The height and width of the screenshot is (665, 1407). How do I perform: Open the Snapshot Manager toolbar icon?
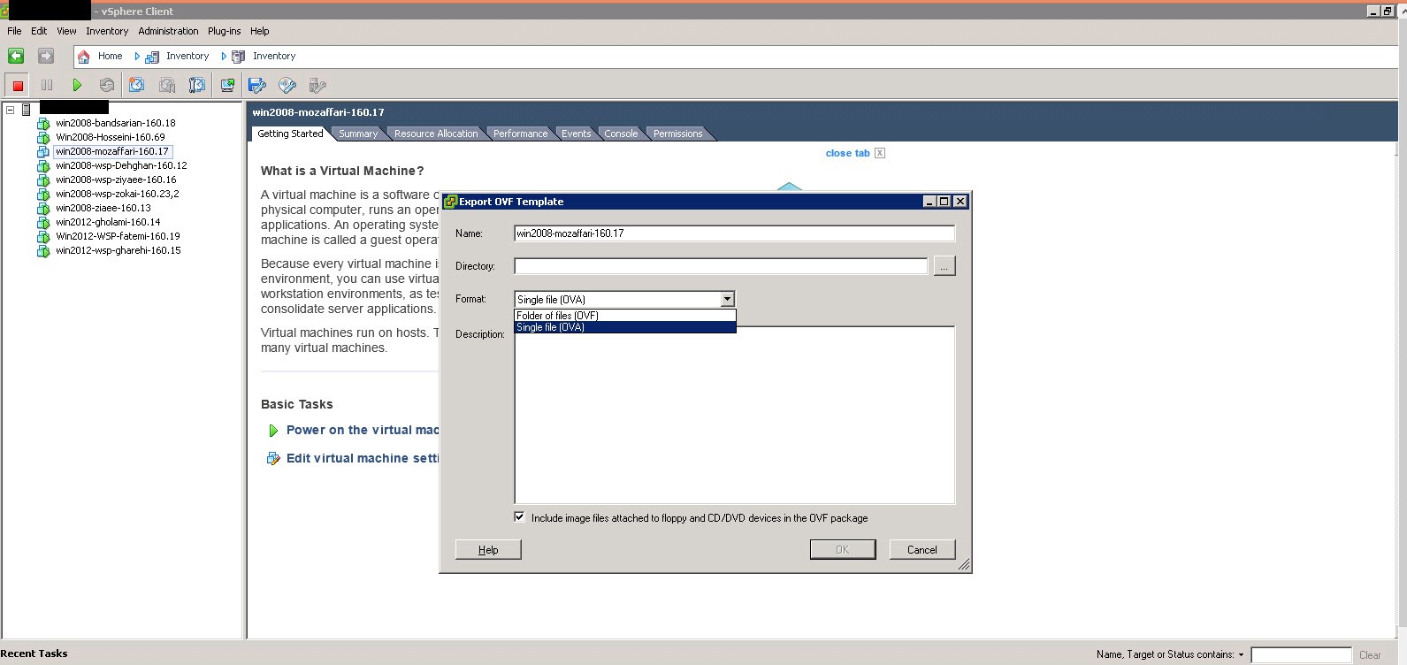[x=197, y=85]
